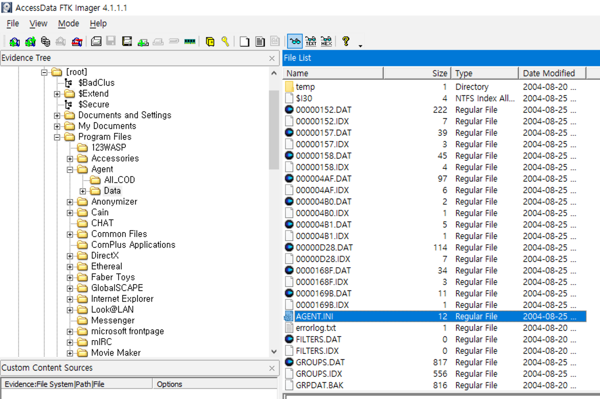Open the View menu

pos(38,24)
